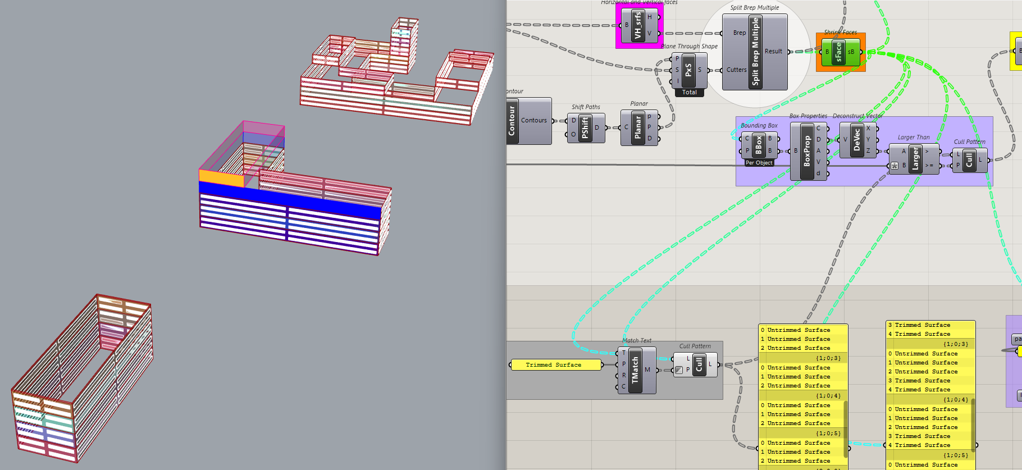Click the M output of TMatch

pyautogui.click(x=647, y=370)
